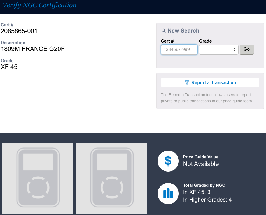
Task: Click the Not Available price value
Action: [x=201, y=164]
